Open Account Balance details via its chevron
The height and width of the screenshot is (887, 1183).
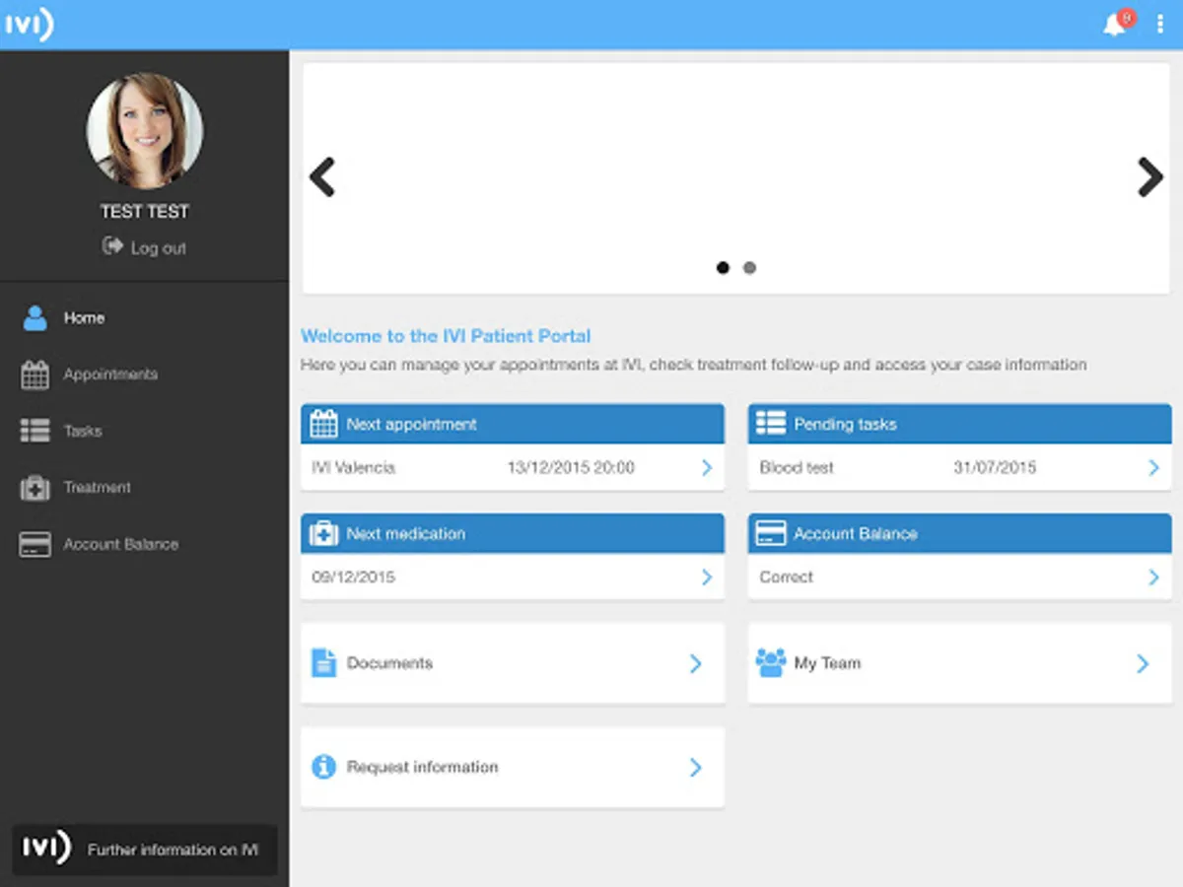[x=1152, y=578]
